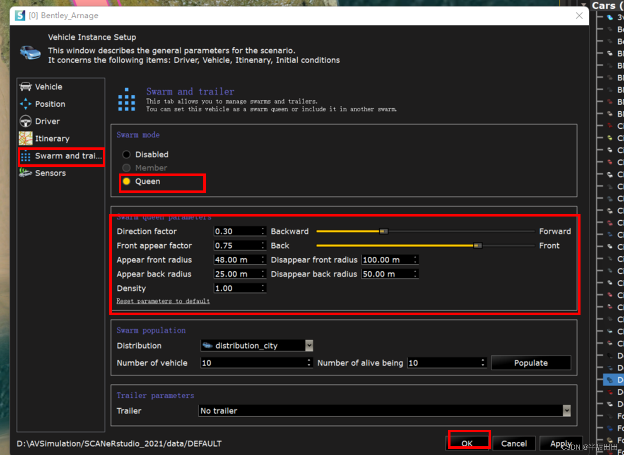The height and width of the screenshot is (455, 624).
Task: Click the SCANeR app icon in title bar
Action: point(20,15)
